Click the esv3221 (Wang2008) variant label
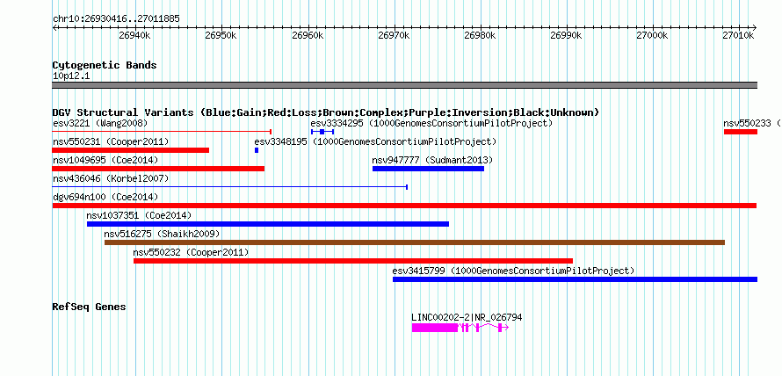This screenshot has width=782, height=376. (x=100, y=123)
